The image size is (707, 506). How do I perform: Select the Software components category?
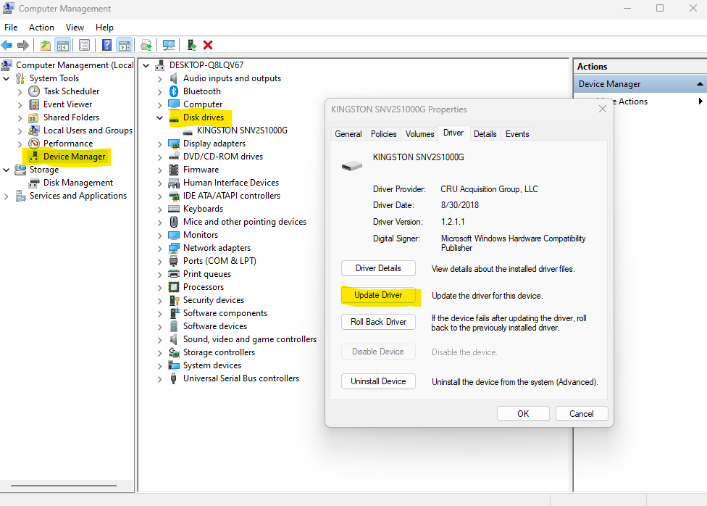coord(225,313)
